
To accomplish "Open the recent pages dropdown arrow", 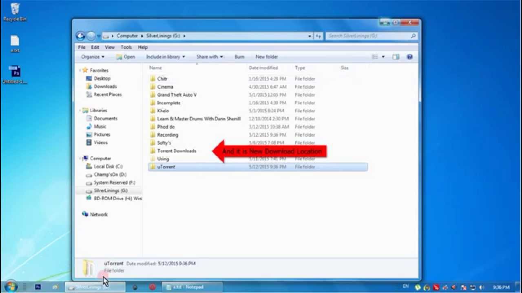I will point(99,36).
